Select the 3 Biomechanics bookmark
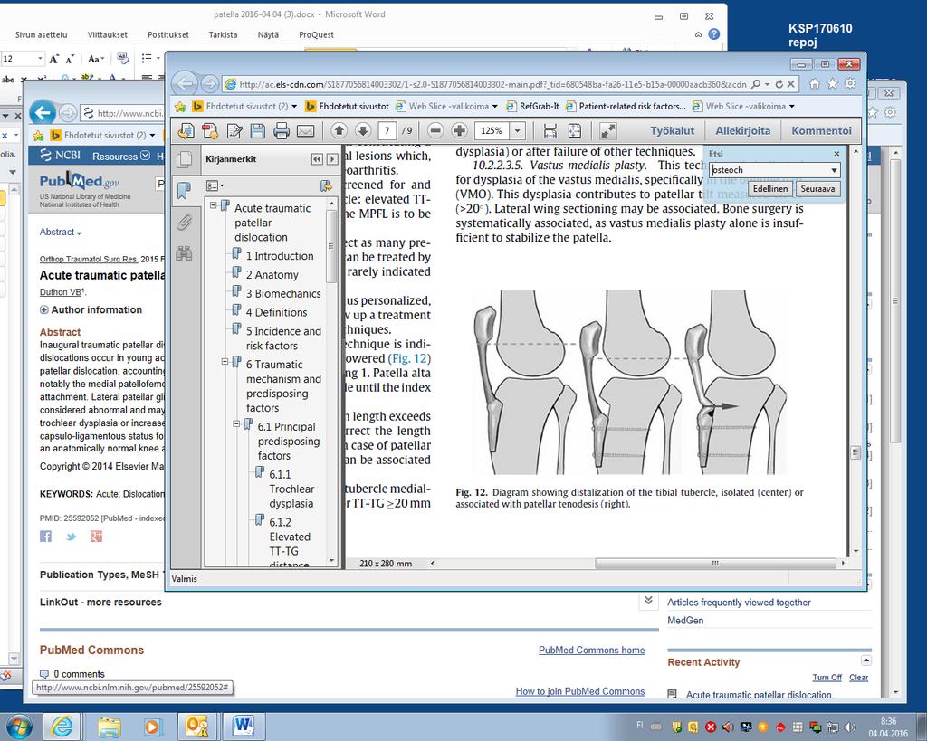Image resolution: width=927 pixels, height=741 pixels. coord(283,294)
